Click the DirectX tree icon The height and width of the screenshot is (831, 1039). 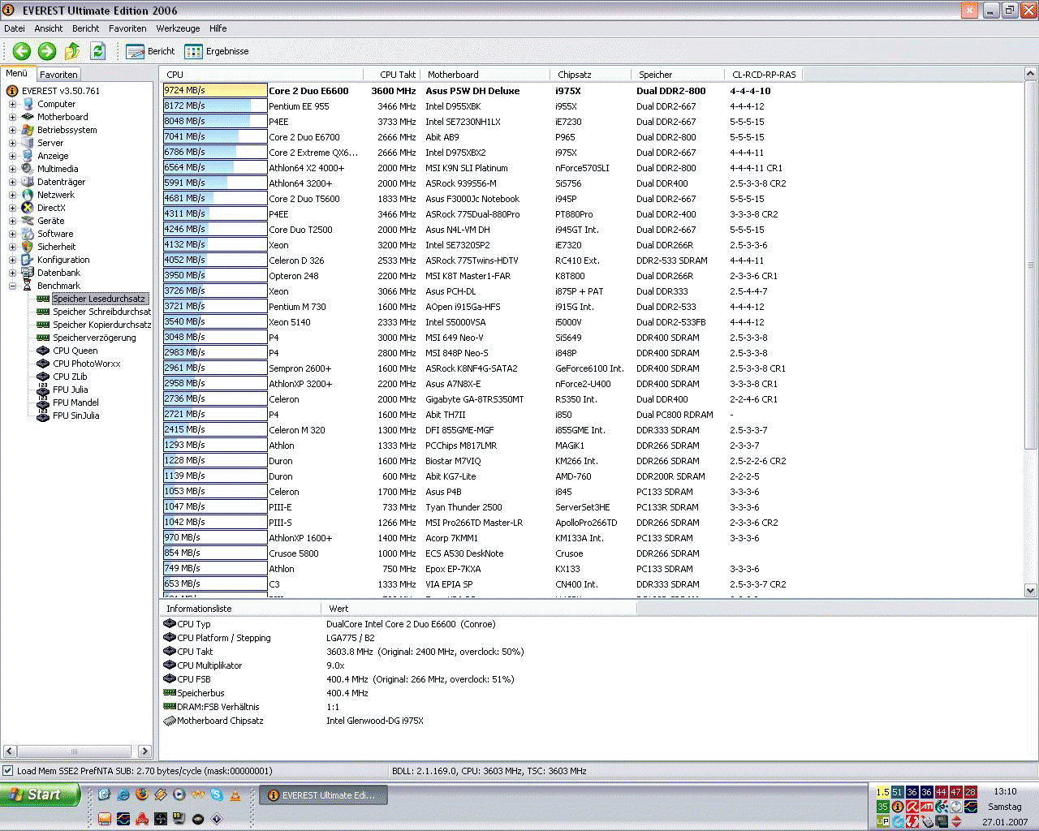[x=28, y=208]
